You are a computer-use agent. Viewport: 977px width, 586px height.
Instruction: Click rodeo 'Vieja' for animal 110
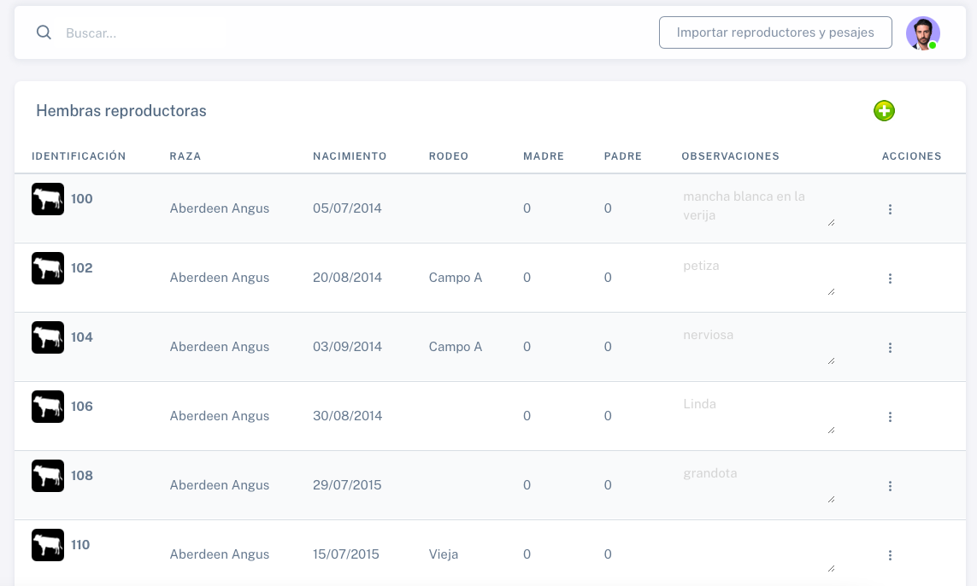pos(443,554)
